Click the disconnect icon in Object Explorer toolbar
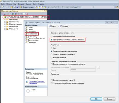Image resolution: width=119 pixels, height=103 pixels. (x=16, y=14)
